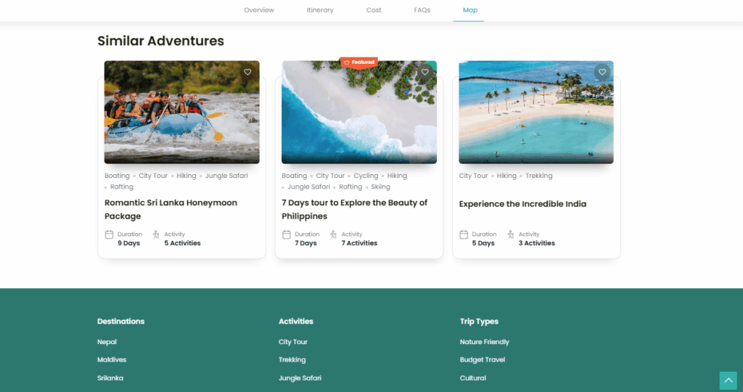Toggle wishlist heart on Philippines tour card
Screen dimensions: 743x392
(x=424, y=72)
